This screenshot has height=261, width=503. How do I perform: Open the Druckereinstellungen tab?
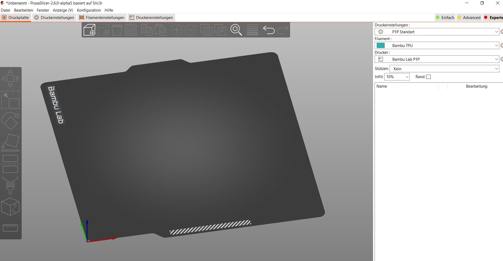[151, 18]
